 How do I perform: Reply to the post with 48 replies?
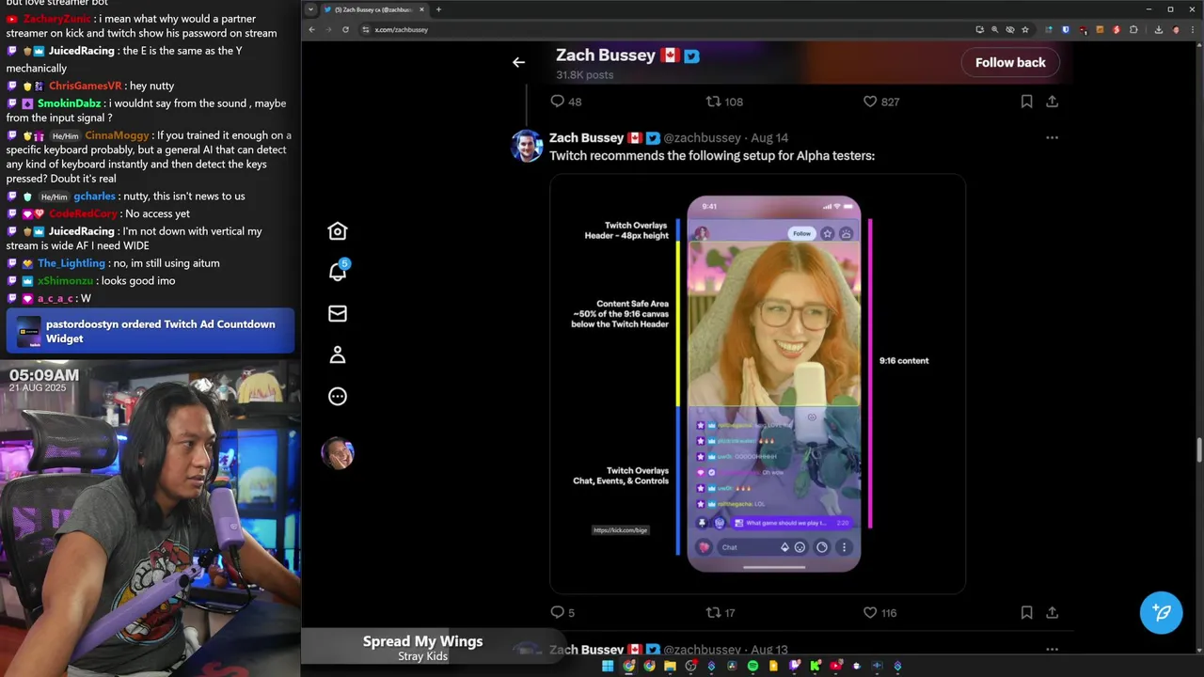(565, 102)
